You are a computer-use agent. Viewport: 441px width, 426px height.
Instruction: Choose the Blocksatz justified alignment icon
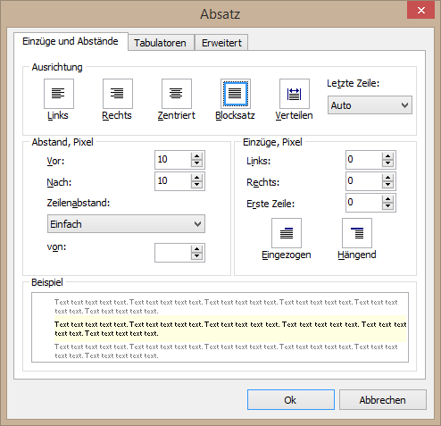coord(236,94)
